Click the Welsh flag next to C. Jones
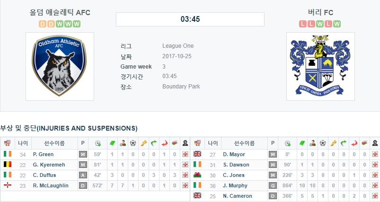The image size is (380, 202). pos(197,175)
